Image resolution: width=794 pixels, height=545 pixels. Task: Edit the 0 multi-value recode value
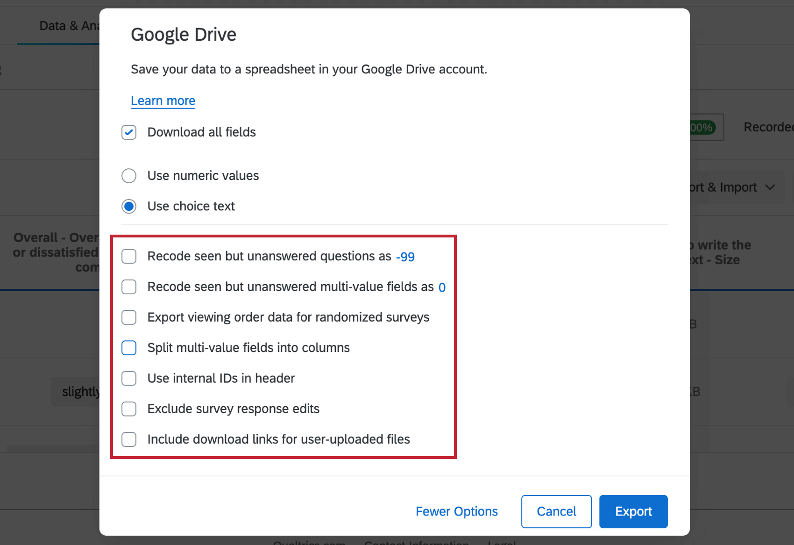pos(442,287)
